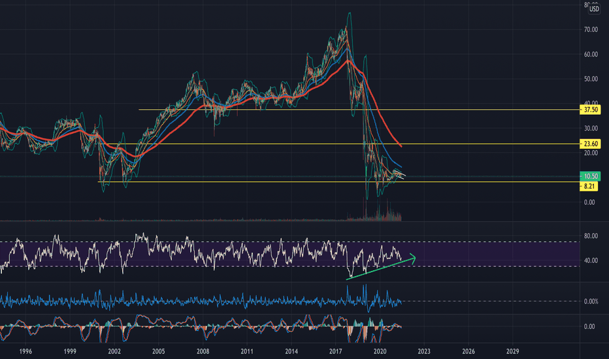Click the 2005 label on time axis
This screenshot has height=359, width=609.
[159, 351]
